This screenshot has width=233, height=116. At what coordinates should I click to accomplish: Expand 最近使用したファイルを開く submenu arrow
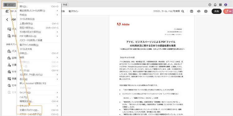click(57, 11)
